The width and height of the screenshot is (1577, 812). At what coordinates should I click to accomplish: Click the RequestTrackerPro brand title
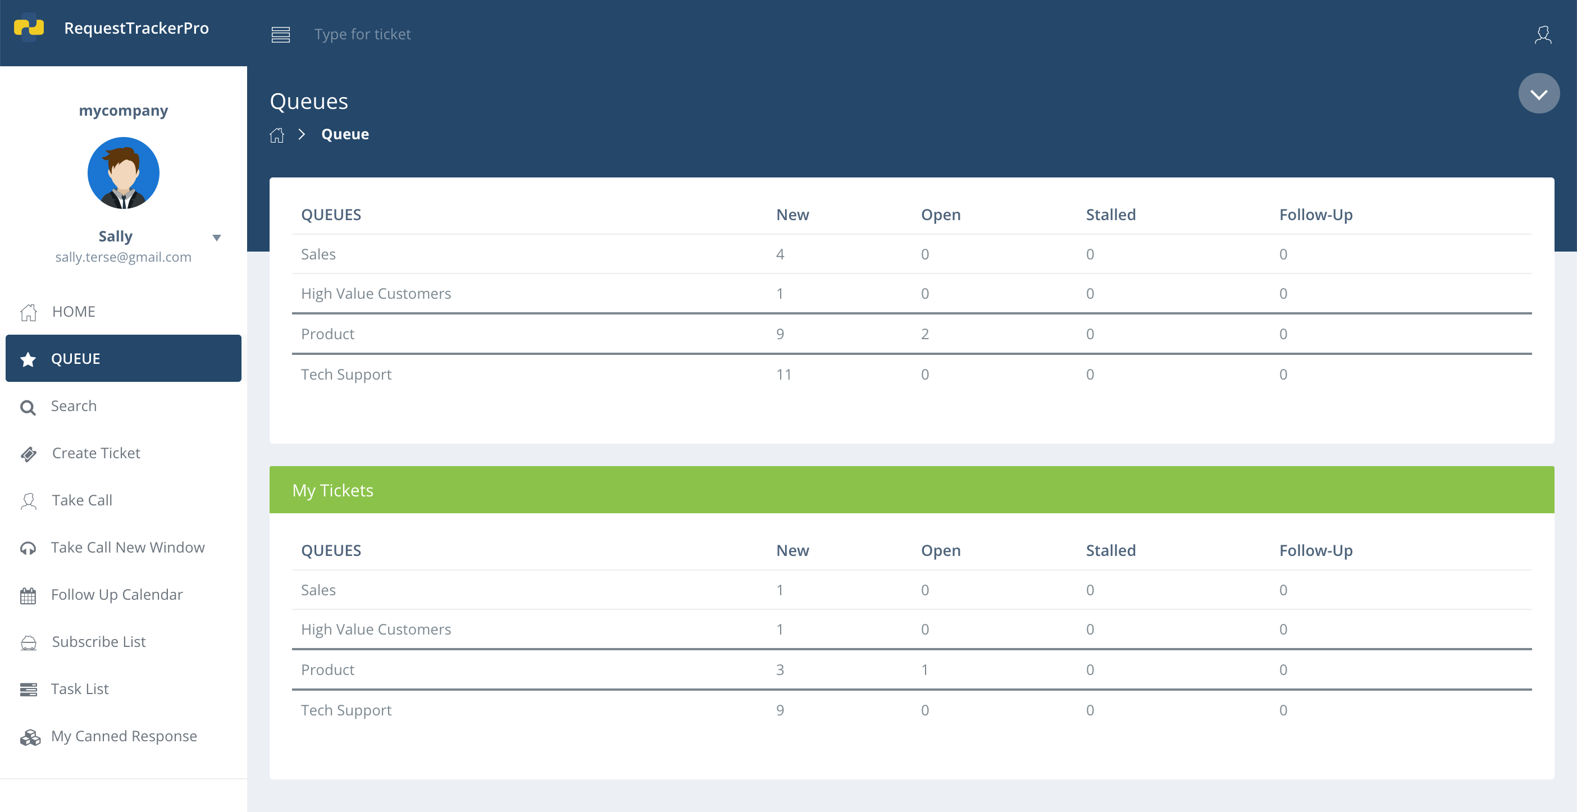pos(136,28)
